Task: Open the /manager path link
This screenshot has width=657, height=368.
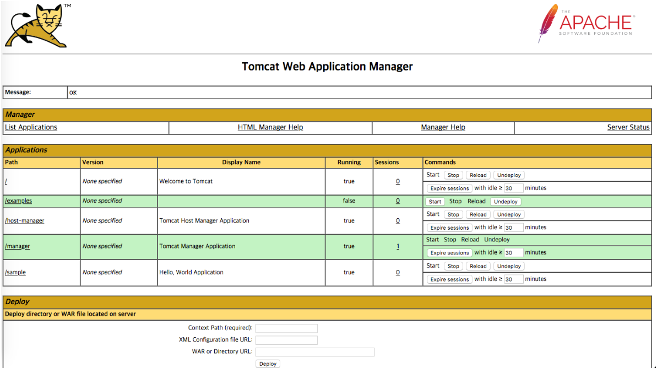Action: (x=17, y=246)
